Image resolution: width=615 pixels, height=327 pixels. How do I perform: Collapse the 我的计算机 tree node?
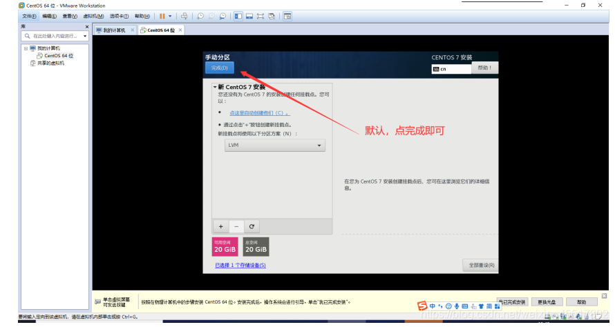click(x=26, y=48)
